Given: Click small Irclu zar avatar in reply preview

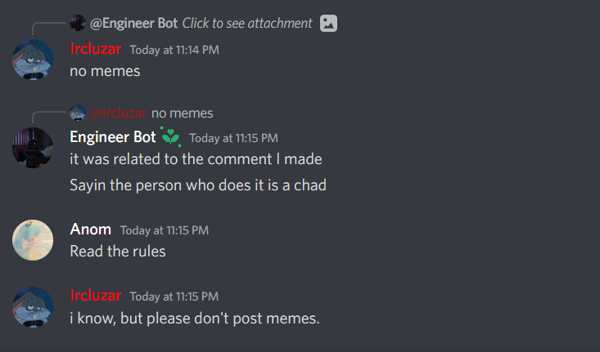Looking at the screenshot, I should click(x=77, y=113).
